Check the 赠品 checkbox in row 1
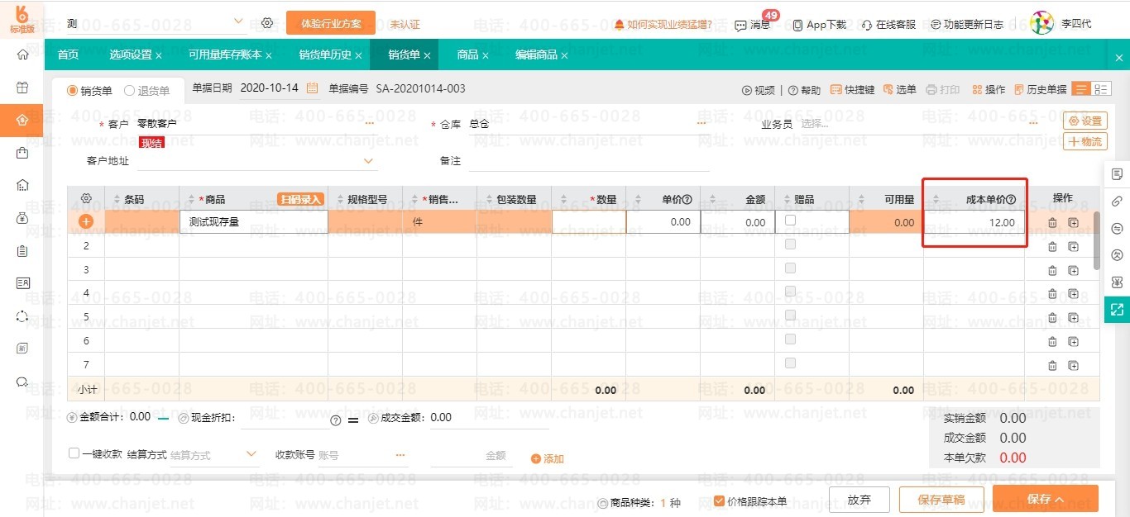The width and height of the screenshot is (1130, 517). coord(791,221)
